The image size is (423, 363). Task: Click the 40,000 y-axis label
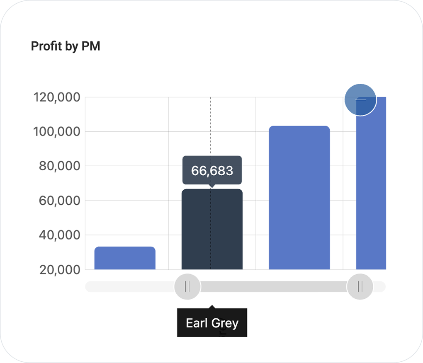tap(59, 235)
